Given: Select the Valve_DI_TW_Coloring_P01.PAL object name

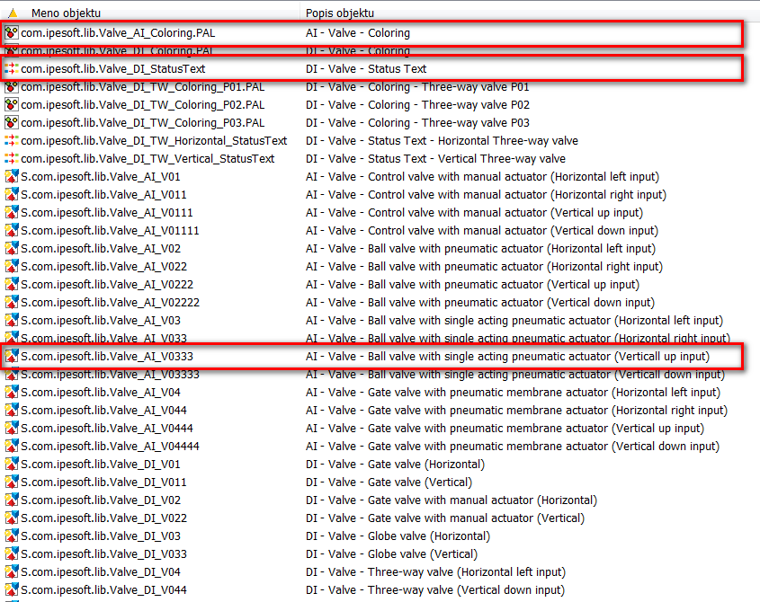Looking at the screenshot, I should 142,87.
